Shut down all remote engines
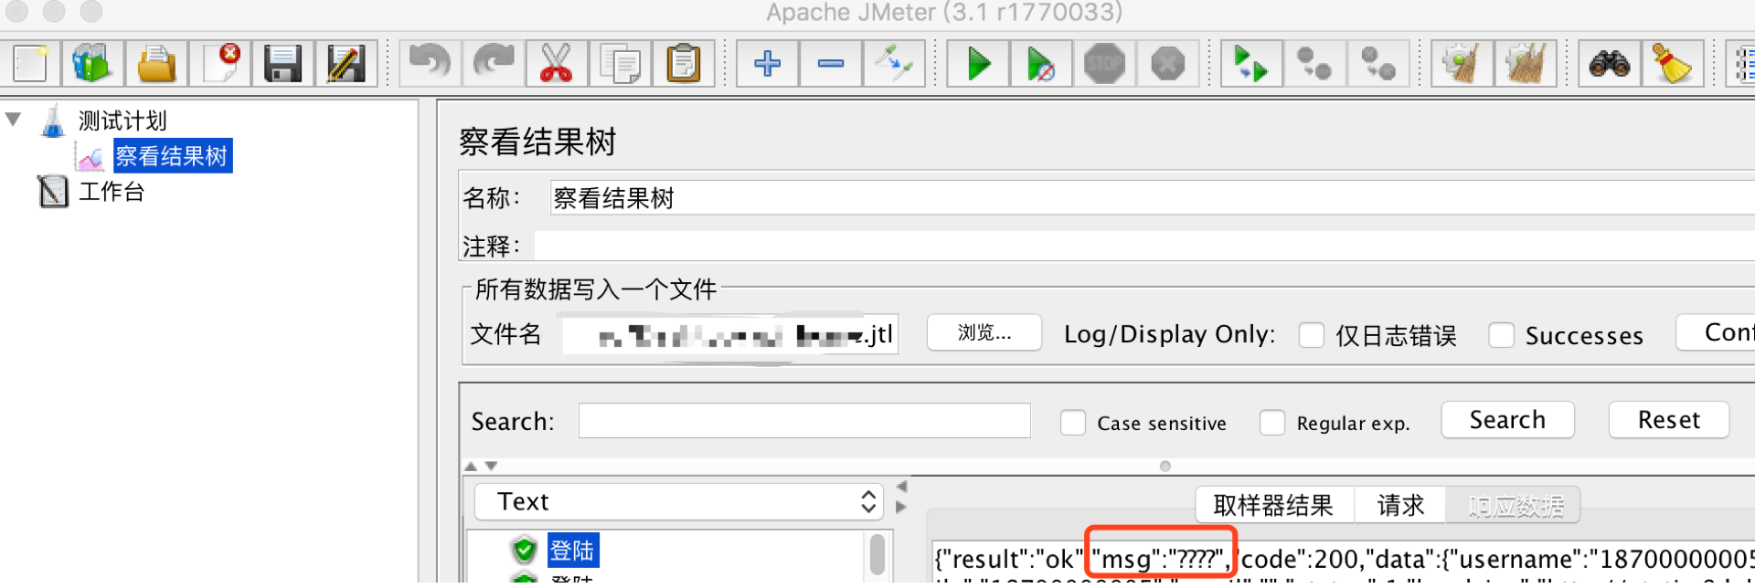The height and width of the screenshot is (588, 1755). point(1377,64)
